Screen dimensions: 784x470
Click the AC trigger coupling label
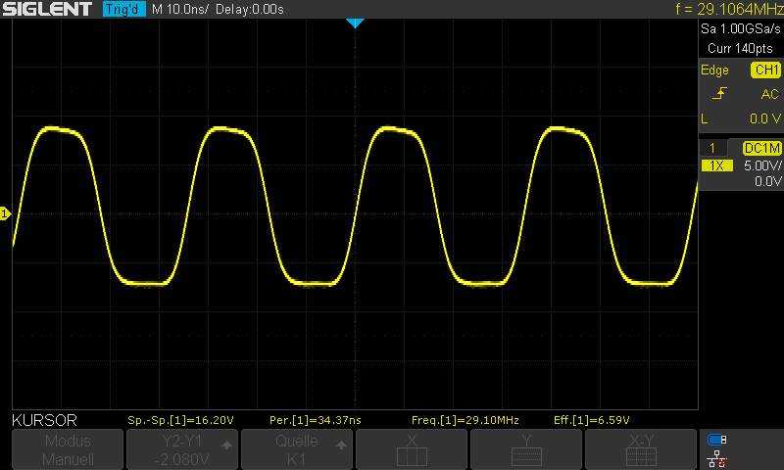click(769, 94)
